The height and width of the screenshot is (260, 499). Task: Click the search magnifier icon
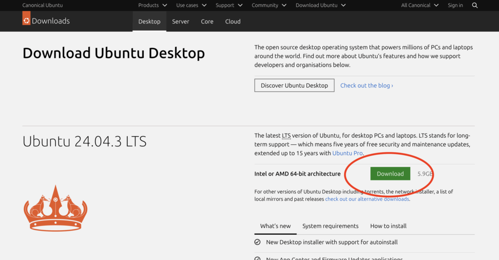pyautogui.click(x=475, y=5)
